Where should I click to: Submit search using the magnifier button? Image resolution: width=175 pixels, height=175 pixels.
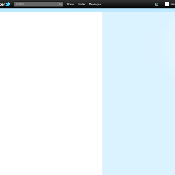point(61,4)
